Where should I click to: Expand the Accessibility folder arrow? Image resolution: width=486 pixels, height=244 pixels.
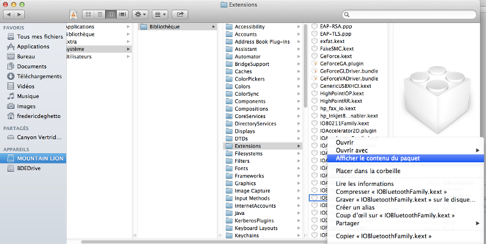coord(299,27)
